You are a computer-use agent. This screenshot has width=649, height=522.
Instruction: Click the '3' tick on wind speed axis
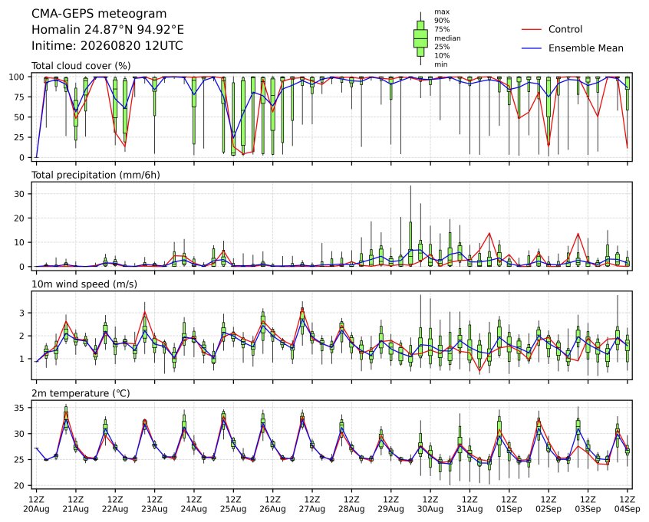tap(22, 313)
